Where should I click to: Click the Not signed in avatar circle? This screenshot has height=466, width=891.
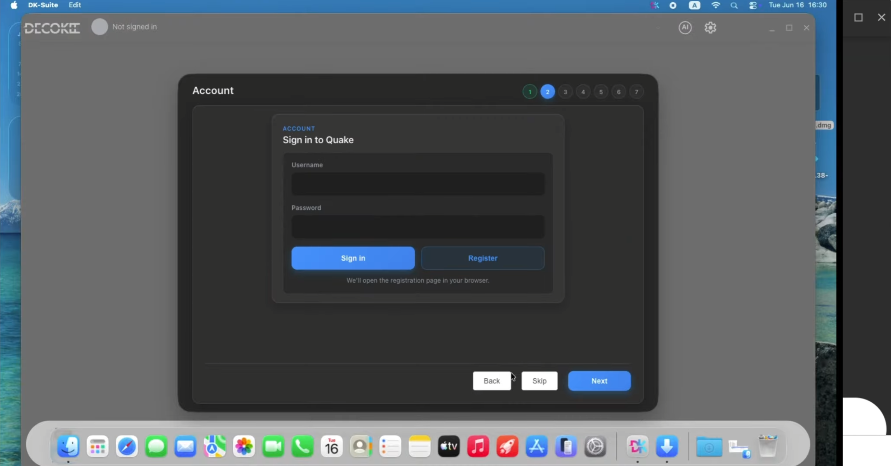[100, 27]
